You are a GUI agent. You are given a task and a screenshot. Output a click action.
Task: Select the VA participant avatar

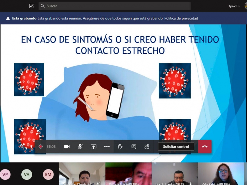[27, 174]
